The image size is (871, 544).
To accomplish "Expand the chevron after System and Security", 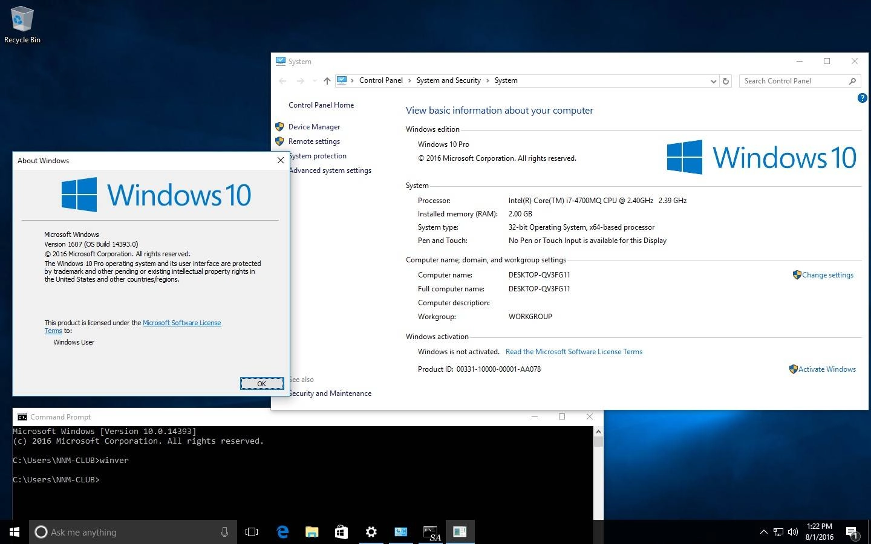I will tap(488, 80).
